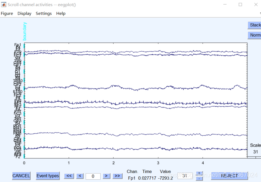261x182 pixels.
Task: Click the Value readout -7293.2
Action: 166,178
